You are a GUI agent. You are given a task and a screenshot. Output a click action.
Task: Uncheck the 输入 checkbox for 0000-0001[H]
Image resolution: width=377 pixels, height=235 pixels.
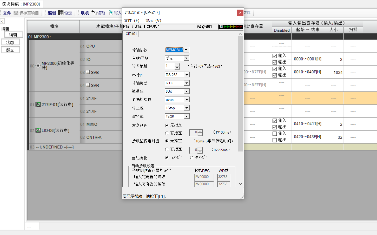[275, 56]
